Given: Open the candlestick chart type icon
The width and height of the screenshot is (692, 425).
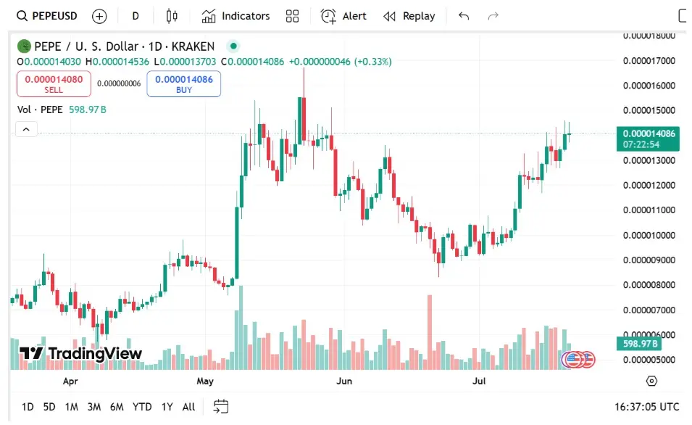Looking at the screenshot, I should (172, 17).
